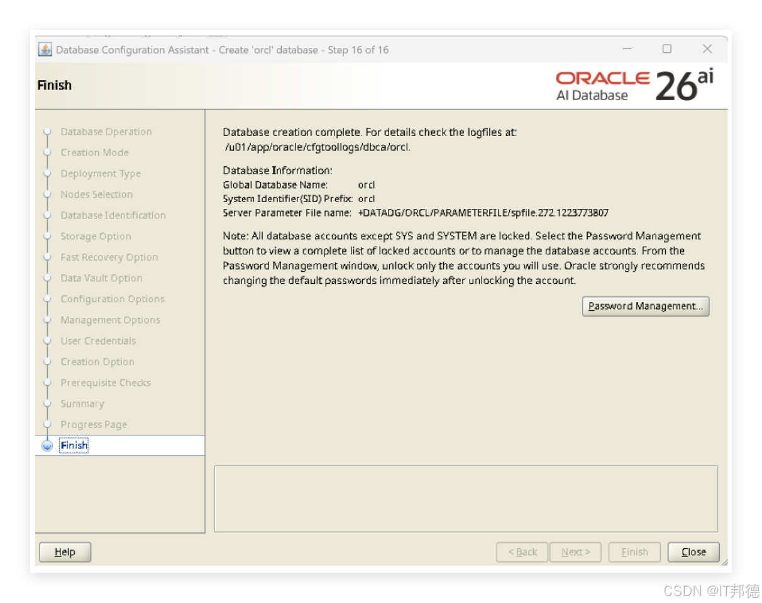Click the Database Information heading
Screen dimensions: 762x603
click(277, 171)
